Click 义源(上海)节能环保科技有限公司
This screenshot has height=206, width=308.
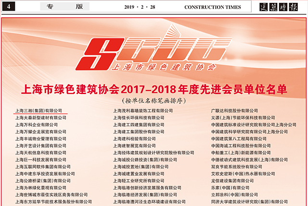point(243,118)
